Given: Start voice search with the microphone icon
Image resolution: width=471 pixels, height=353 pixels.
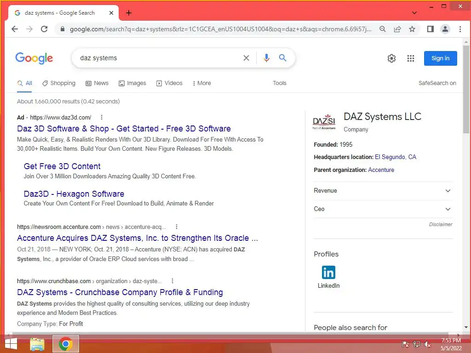Looking at the screenshot, I should pos(266,58).
